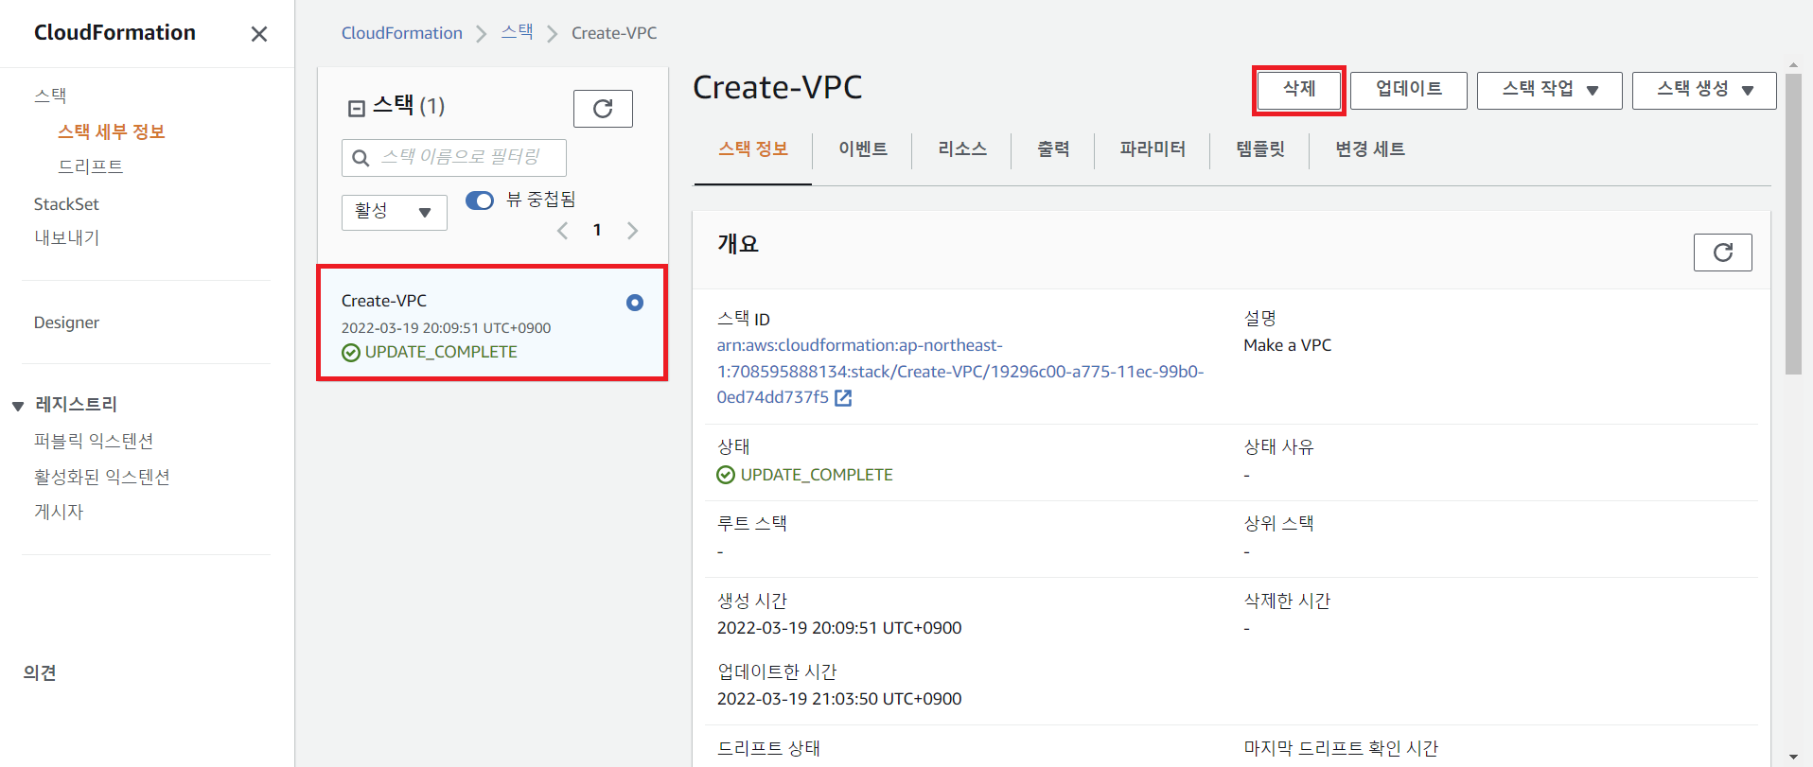Screen dimensions: 1813x767
Task: Open StackSet in the sidebar
Action: pyautogui.click(x=66, y=204)
